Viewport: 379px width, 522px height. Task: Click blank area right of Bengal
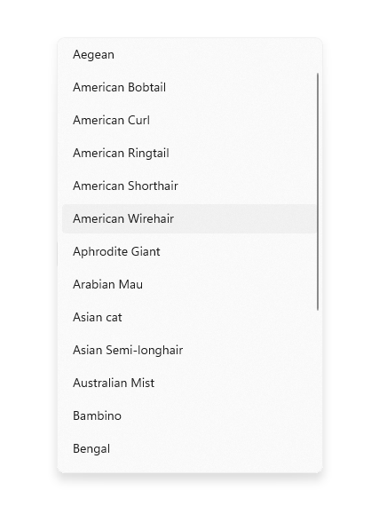(x=213, y=449)
